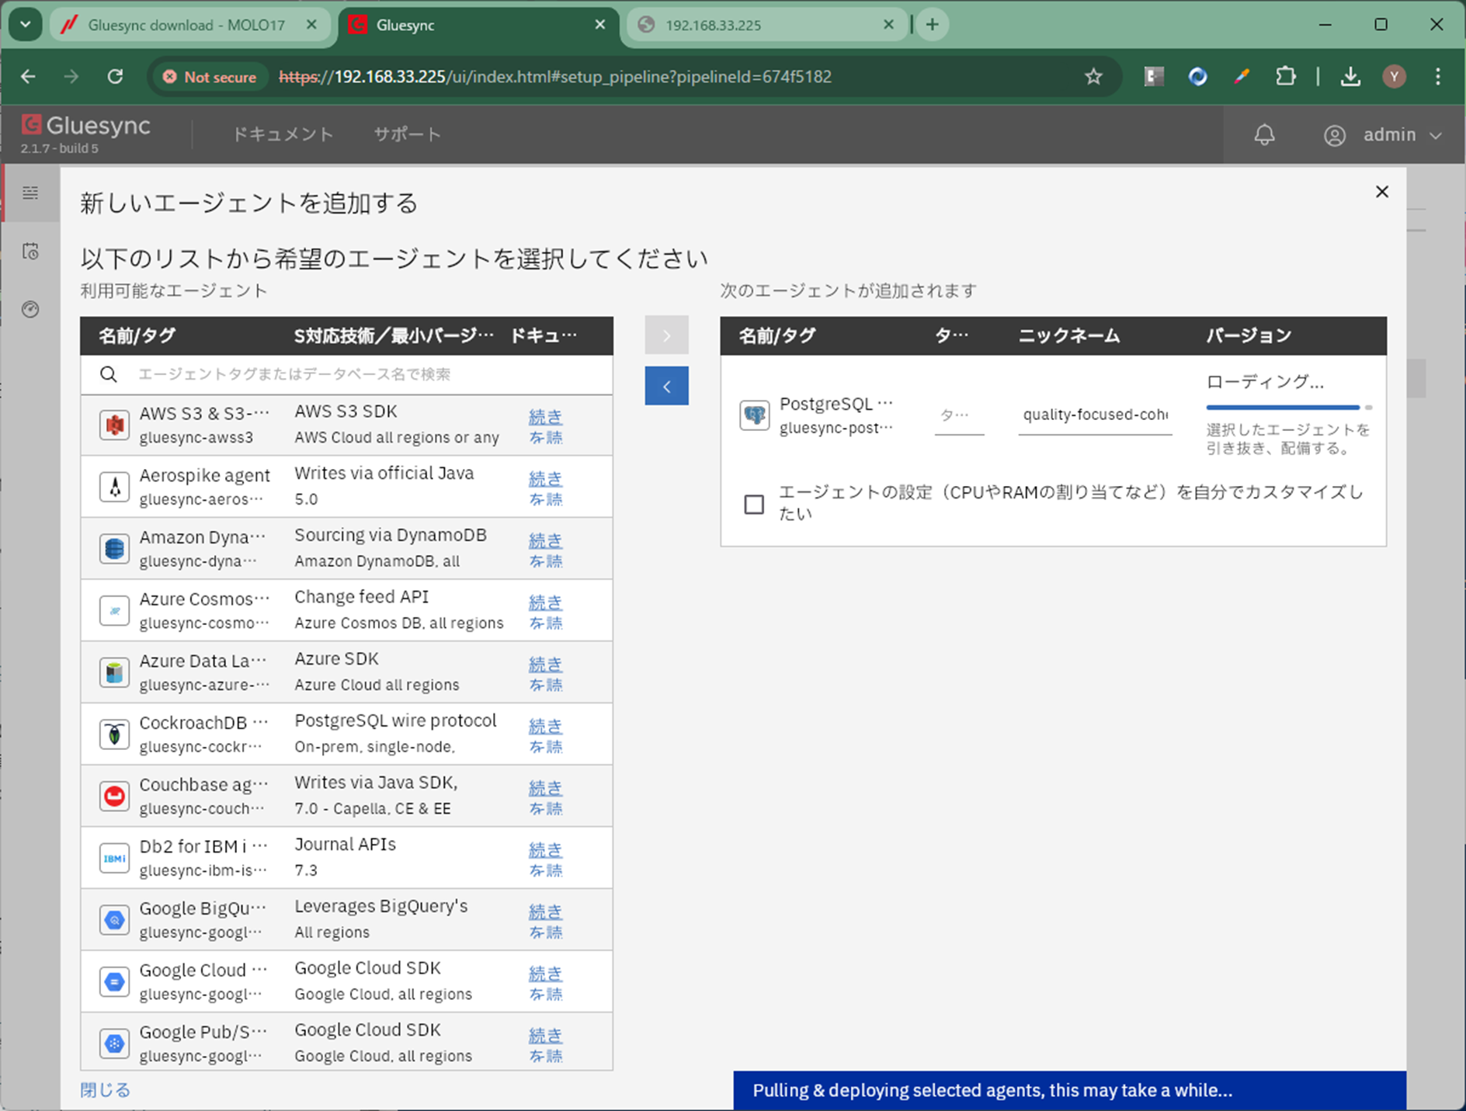Click the AWS S3 agent icon
Viewport: 1466px width, 1111px height.
pos(115,425)
